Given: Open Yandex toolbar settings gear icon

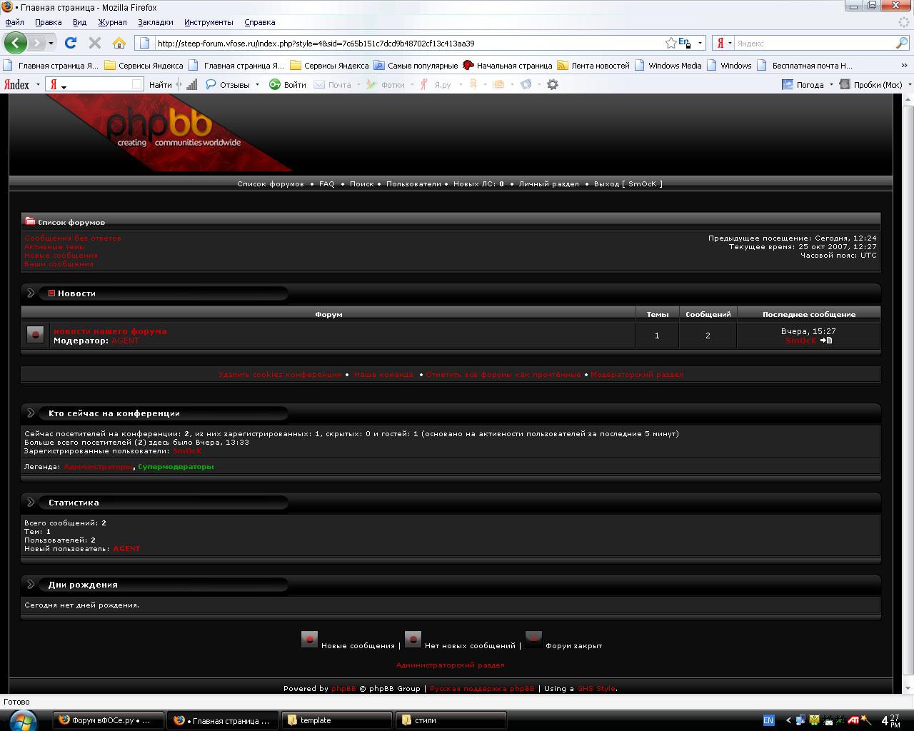Looking at the screenshot, I should pos(552,84).
